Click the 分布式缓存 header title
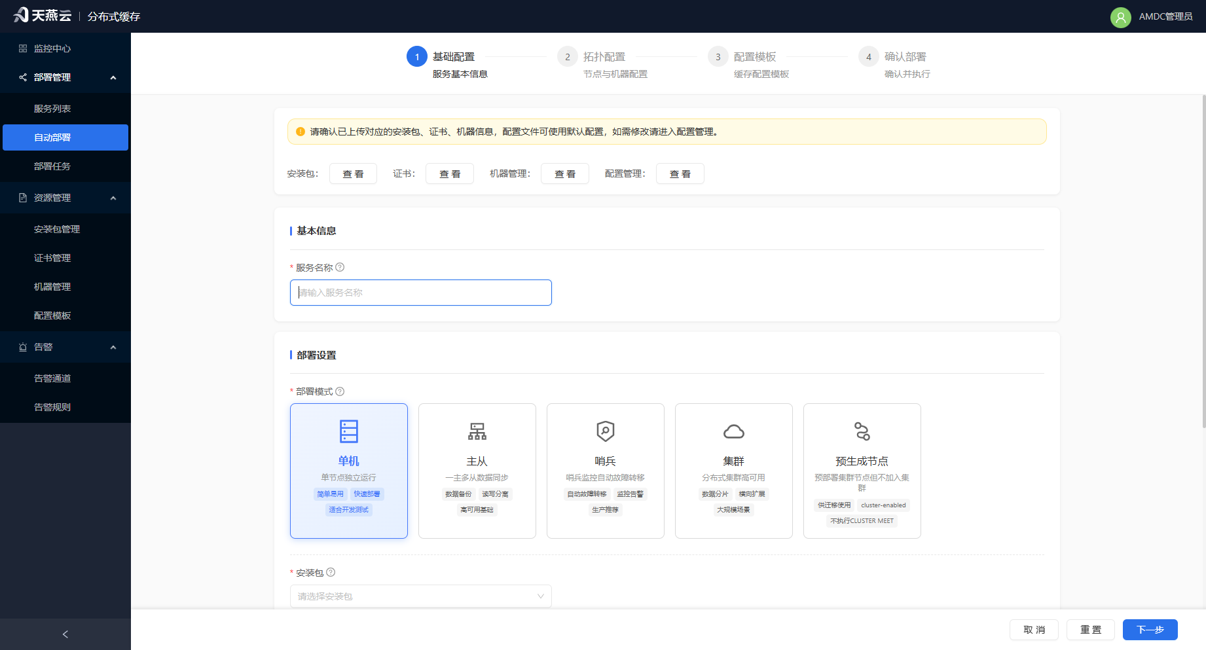Screen dimensions: 1206x650 pos(114,17)
